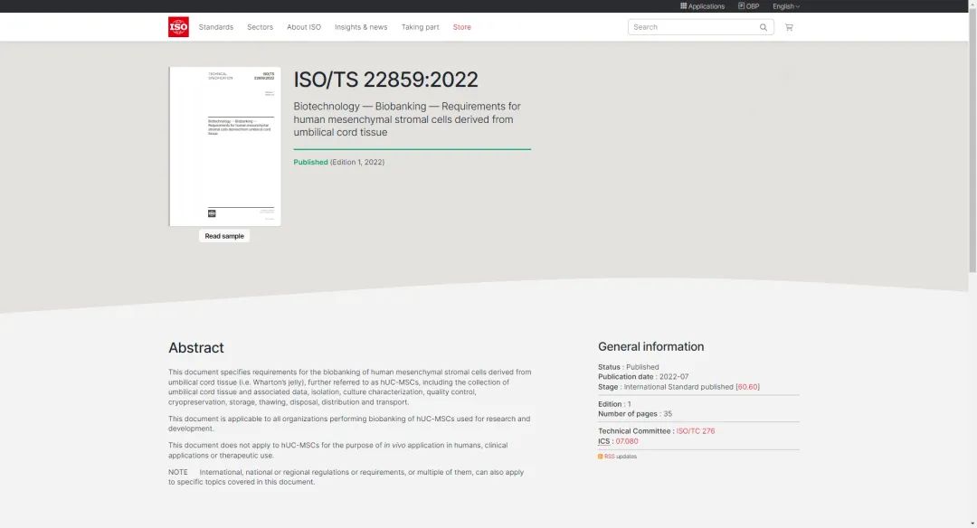The height and width of the screenshot is (528, 977).
Task: Click the scrollbar down arrow
Action: [x=972, y=523]
